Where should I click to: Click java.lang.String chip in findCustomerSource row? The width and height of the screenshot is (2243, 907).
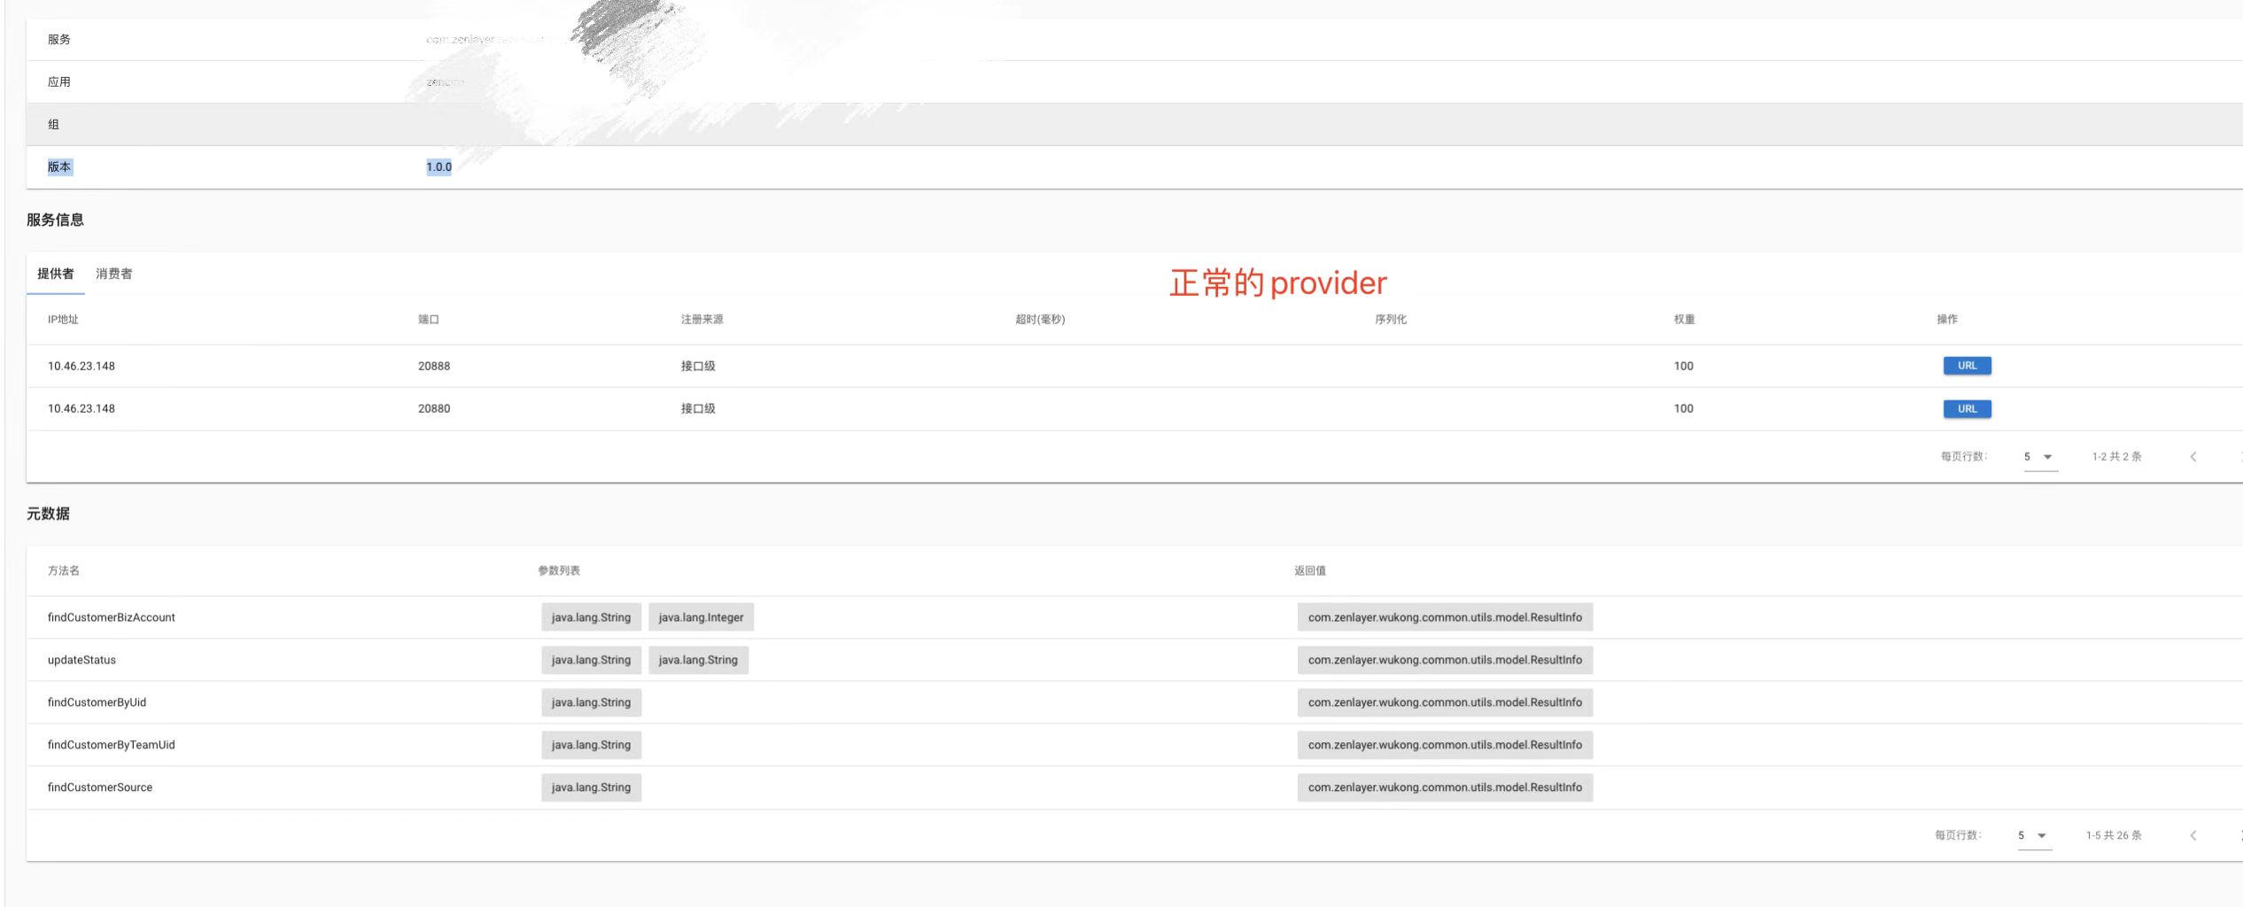point(591,787)
